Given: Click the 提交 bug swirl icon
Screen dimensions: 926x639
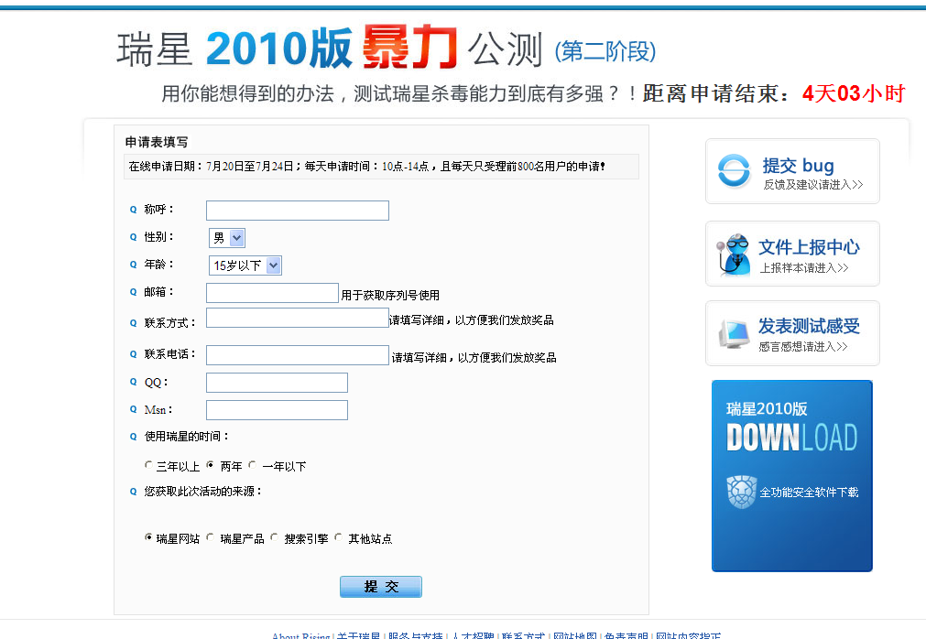Looking at the screenshot, I should point(734,171).
